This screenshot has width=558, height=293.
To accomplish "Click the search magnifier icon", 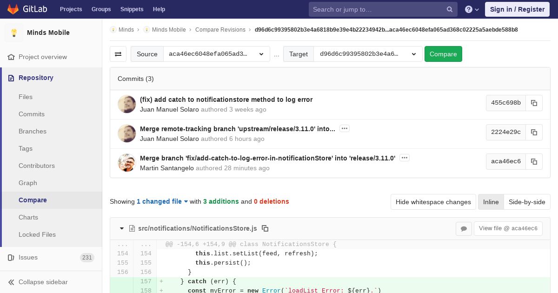I will click(450, 9).
